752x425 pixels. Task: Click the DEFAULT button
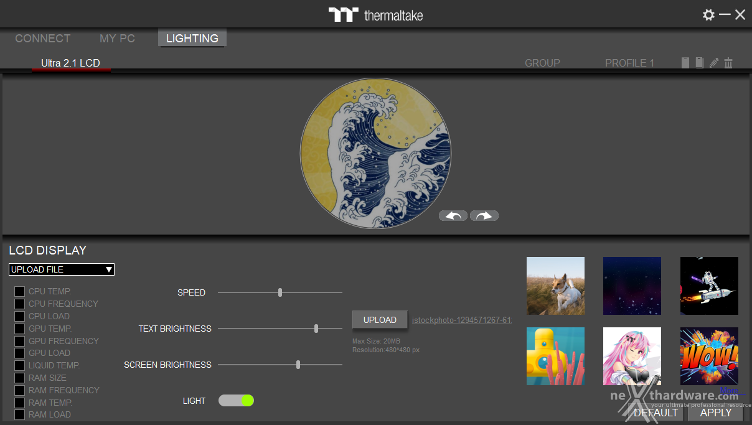(656, 413)
